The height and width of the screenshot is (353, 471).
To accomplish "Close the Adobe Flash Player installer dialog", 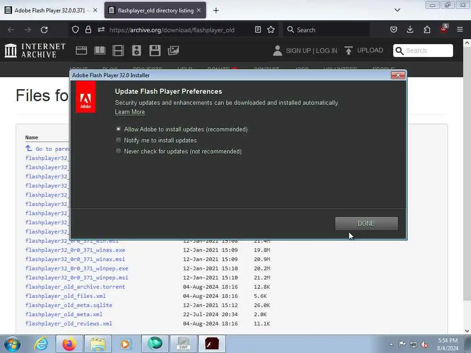I will 398,75.
